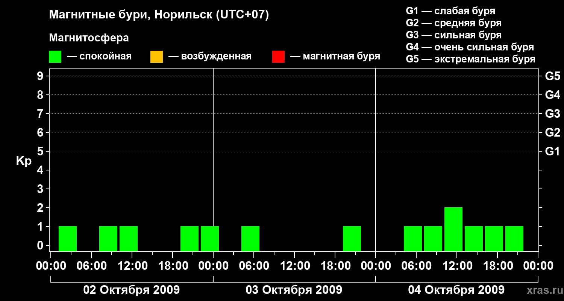This screenshot has width=564, height=301.
Task: Click the title 'Магнитные бури, Норильск (UTC+07)'
Action: (159, 15)
